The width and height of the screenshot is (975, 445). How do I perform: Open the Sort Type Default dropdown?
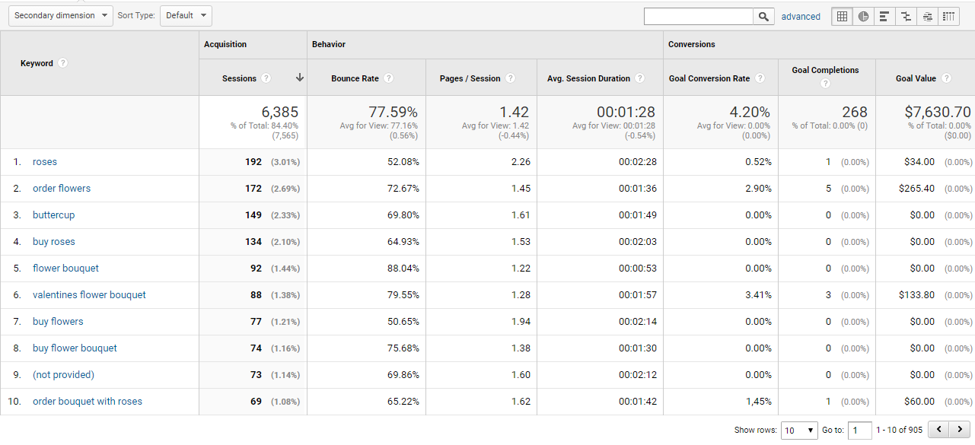(186, 15)
